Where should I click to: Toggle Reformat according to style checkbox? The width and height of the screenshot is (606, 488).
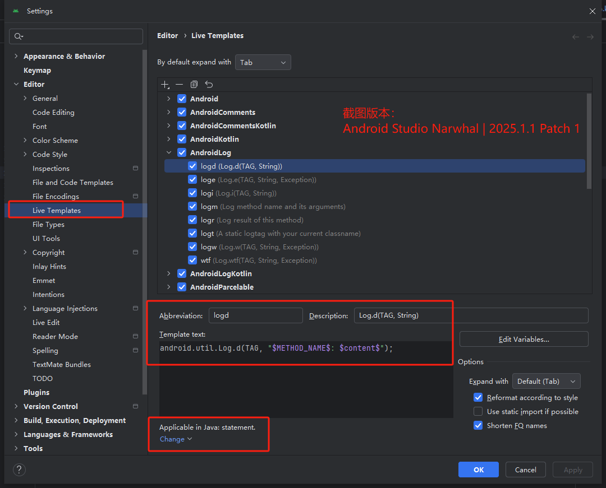478,397
